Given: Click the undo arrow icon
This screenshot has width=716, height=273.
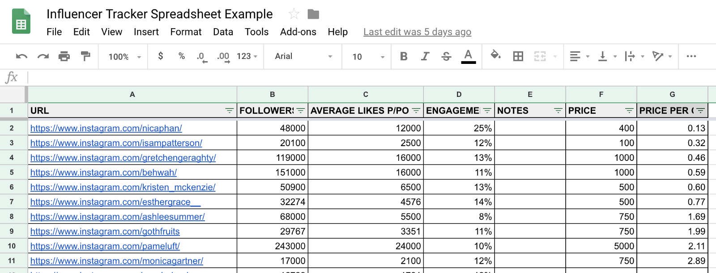Looking at the screenshot, I should point(21,56).
